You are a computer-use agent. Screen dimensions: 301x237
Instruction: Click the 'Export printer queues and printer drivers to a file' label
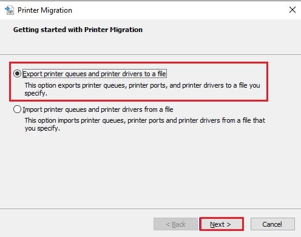click(95, 74)
